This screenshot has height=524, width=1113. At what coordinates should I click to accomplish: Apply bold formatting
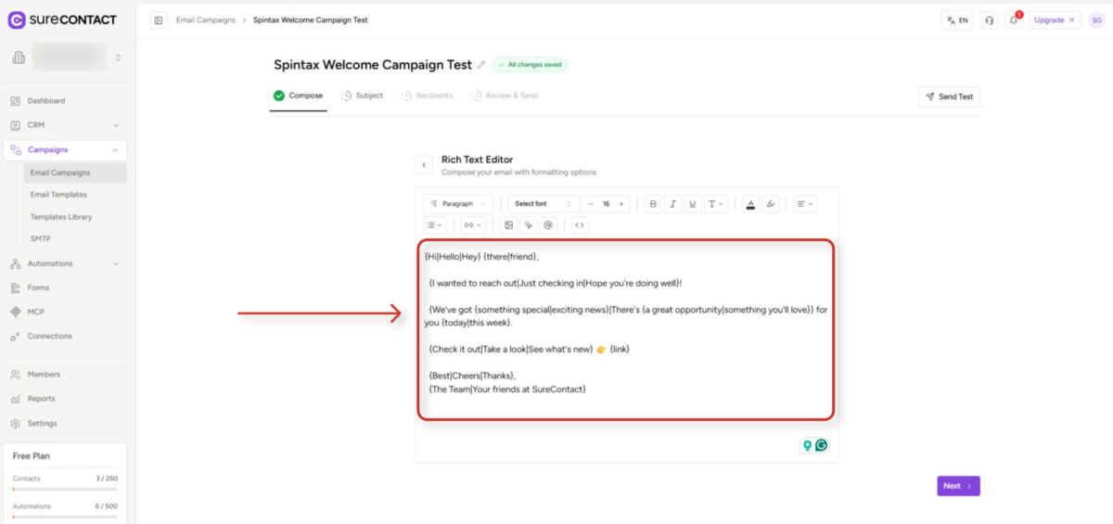point(653,204)
